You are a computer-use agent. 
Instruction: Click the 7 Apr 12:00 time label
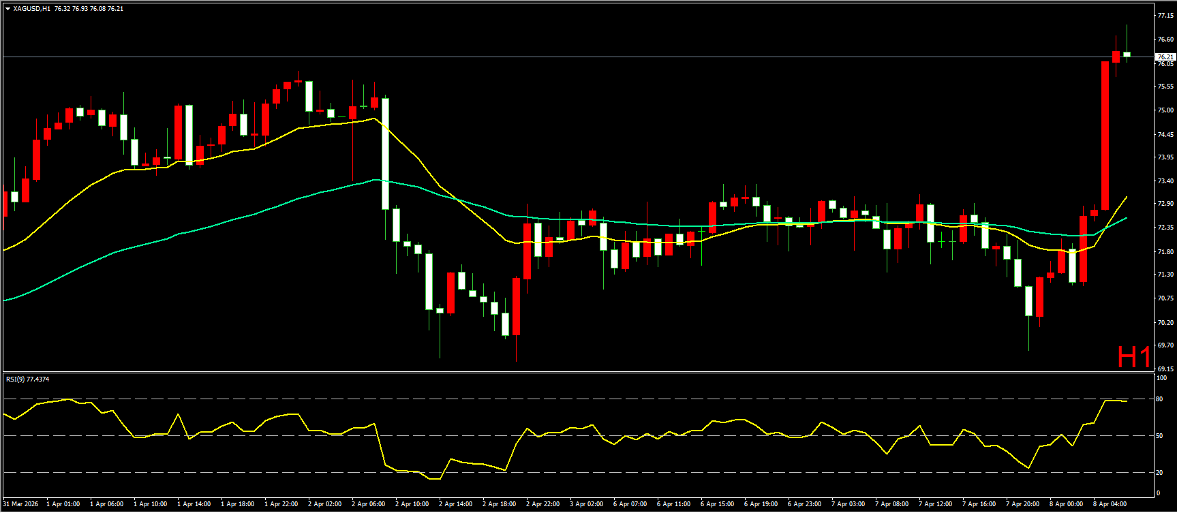click(x=935, y=504)
